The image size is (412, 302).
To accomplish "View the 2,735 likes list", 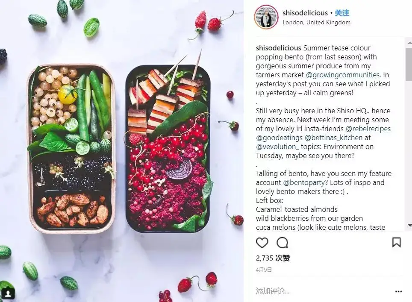I will [x=273, y=258].
